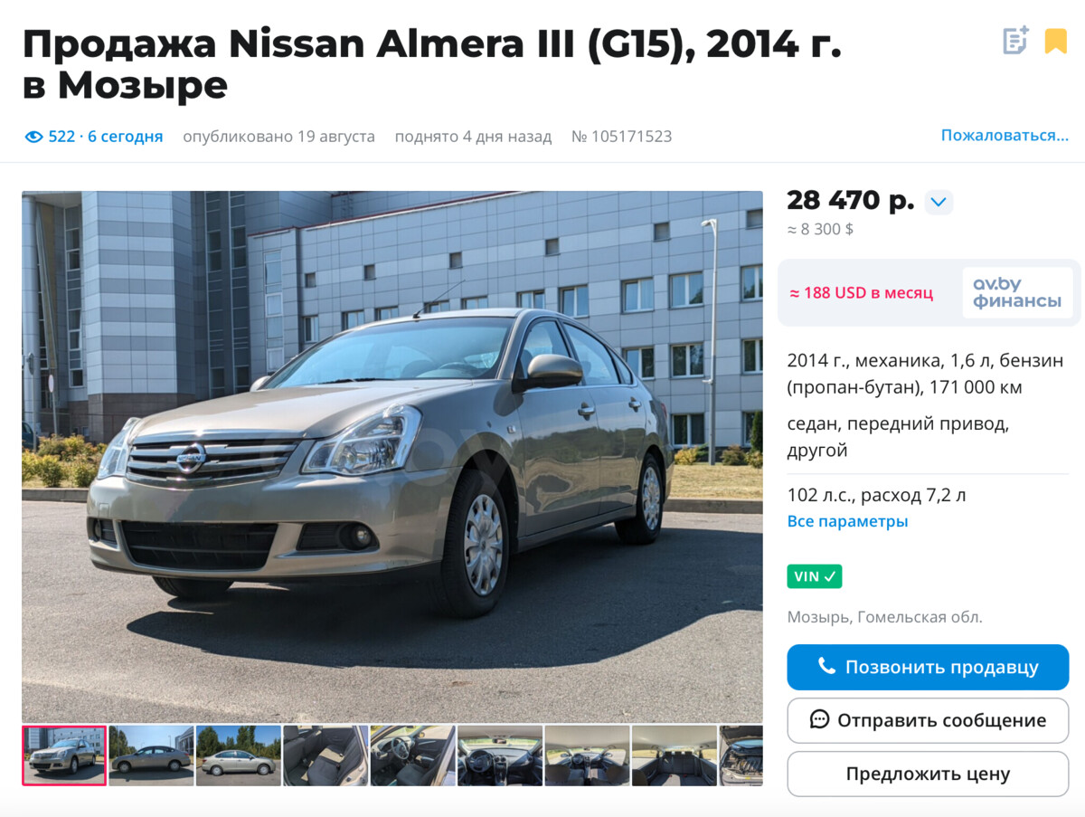
Task: Select the steering wheel interior thumbnail
Action: [x=412, y=755]
